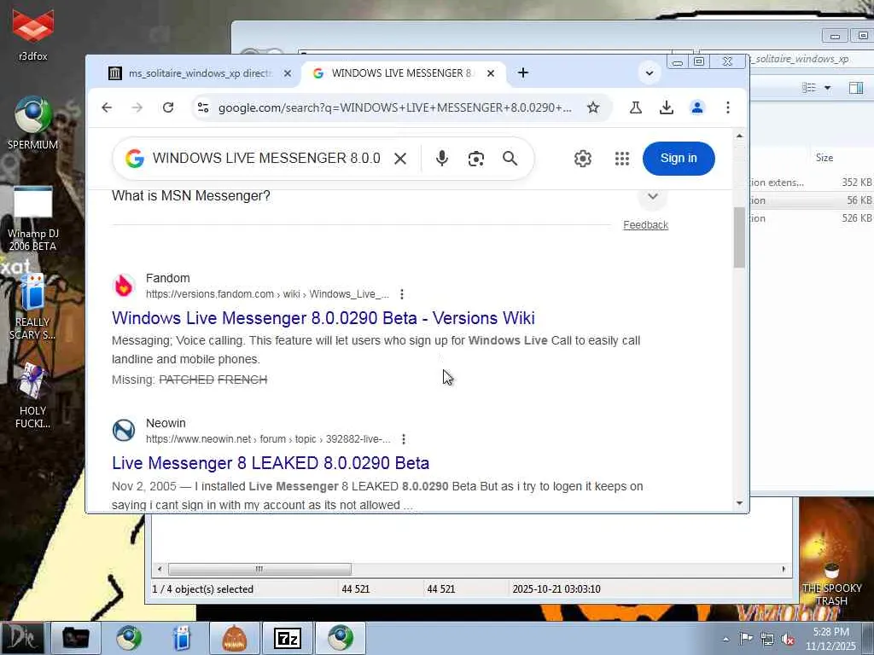
Task: Open a new browser tab
Action: 523,73
